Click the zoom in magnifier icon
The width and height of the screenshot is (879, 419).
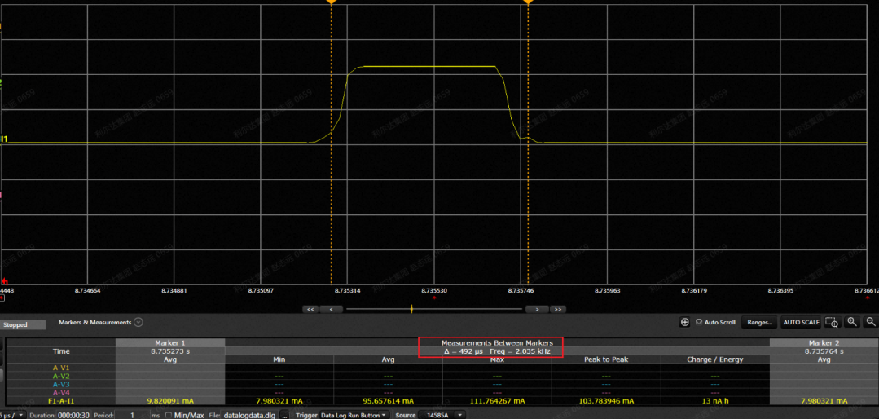click(x=851, y=322)
